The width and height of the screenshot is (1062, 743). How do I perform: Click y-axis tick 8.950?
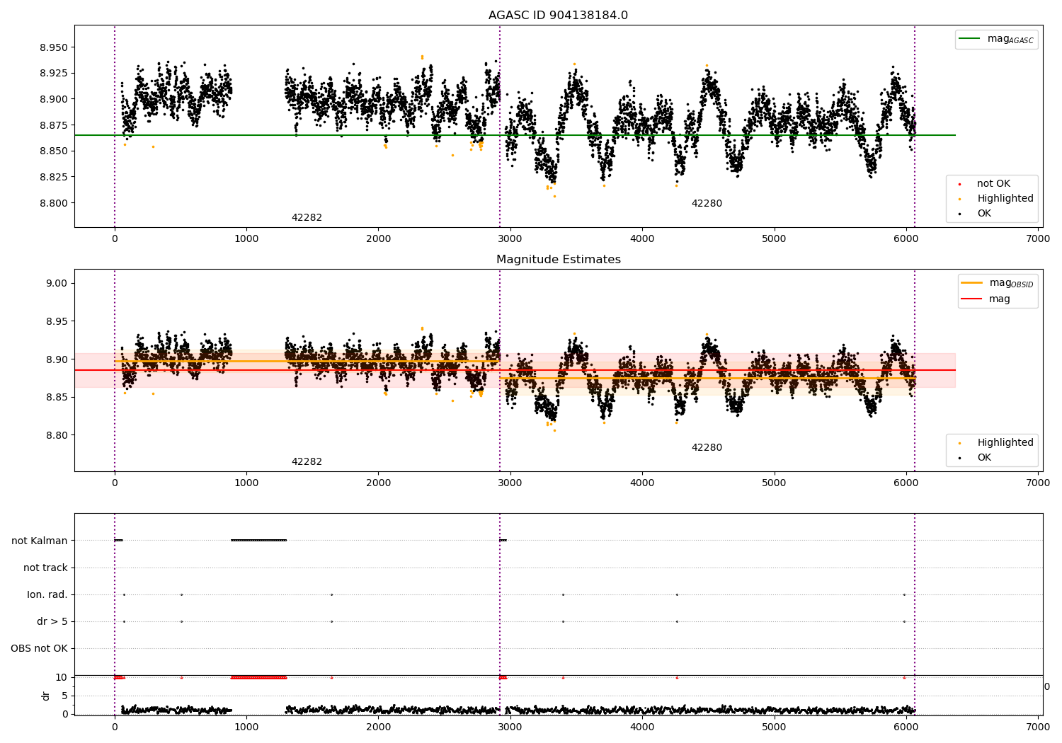[x=54, y=47]
